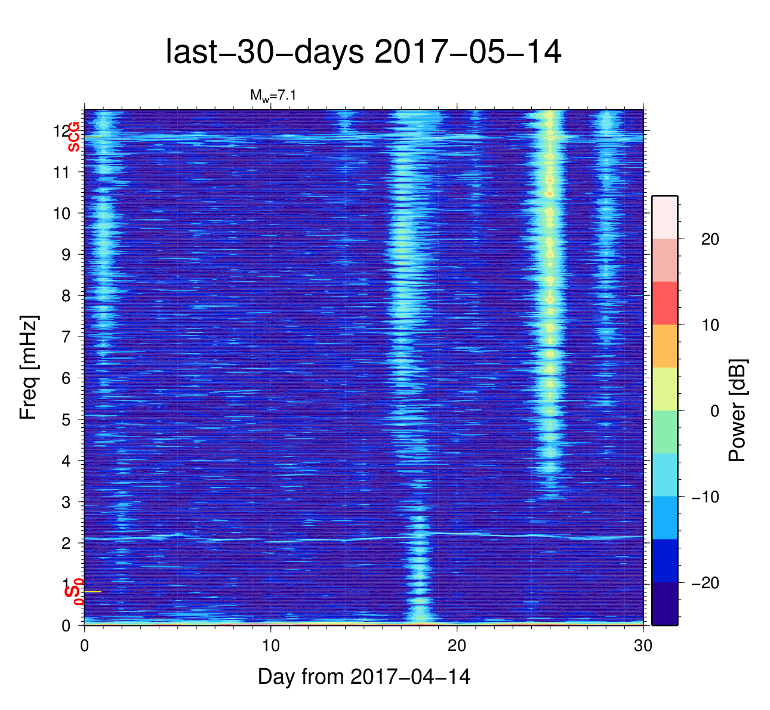The image size is (770, 710).
Task: Select the plot title last-30-days 2017-05-14
Action: (x=363, y=53)
